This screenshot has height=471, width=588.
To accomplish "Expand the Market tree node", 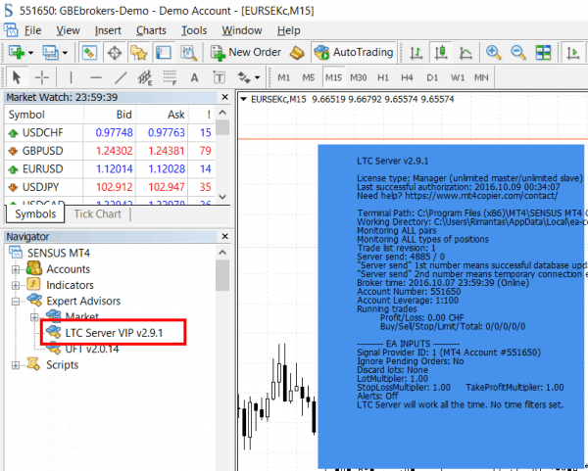I will click(x=34, y=317).
